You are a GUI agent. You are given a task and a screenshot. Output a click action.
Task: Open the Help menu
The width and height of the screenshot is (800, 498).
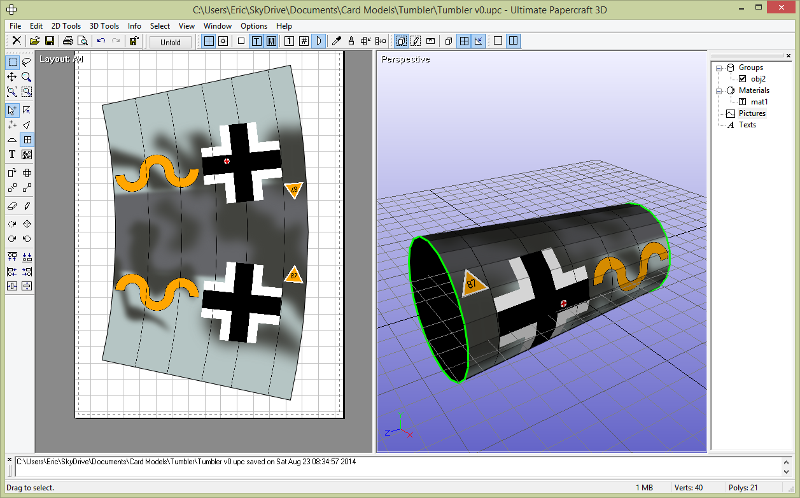[x=284, y=26]
